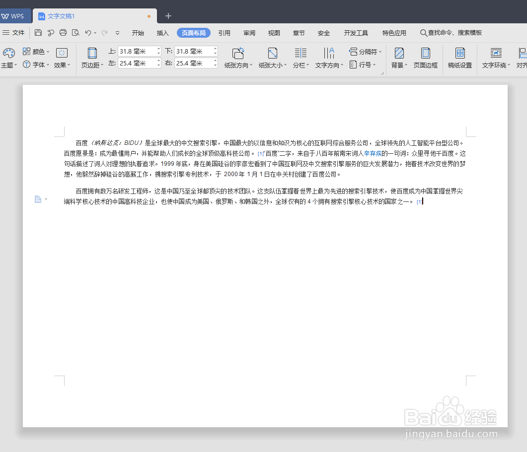The image size is (527, 452).
Task: Open Print Preview icon with magnifier
Action: coord(75,33)
